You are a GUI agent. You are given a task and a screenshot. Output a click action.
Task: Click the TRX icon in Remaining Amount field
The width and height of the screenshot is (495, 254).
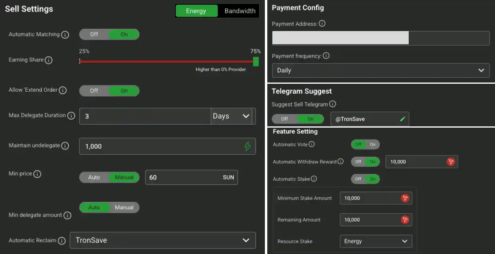pyautogui.click(x=405, y=220)
